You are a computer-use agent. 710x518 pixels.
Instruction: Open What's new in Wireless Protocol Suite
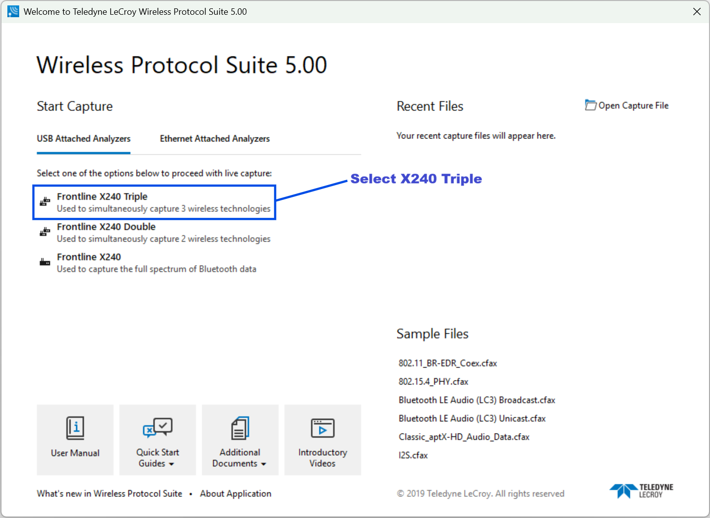(x=109, y=493)
